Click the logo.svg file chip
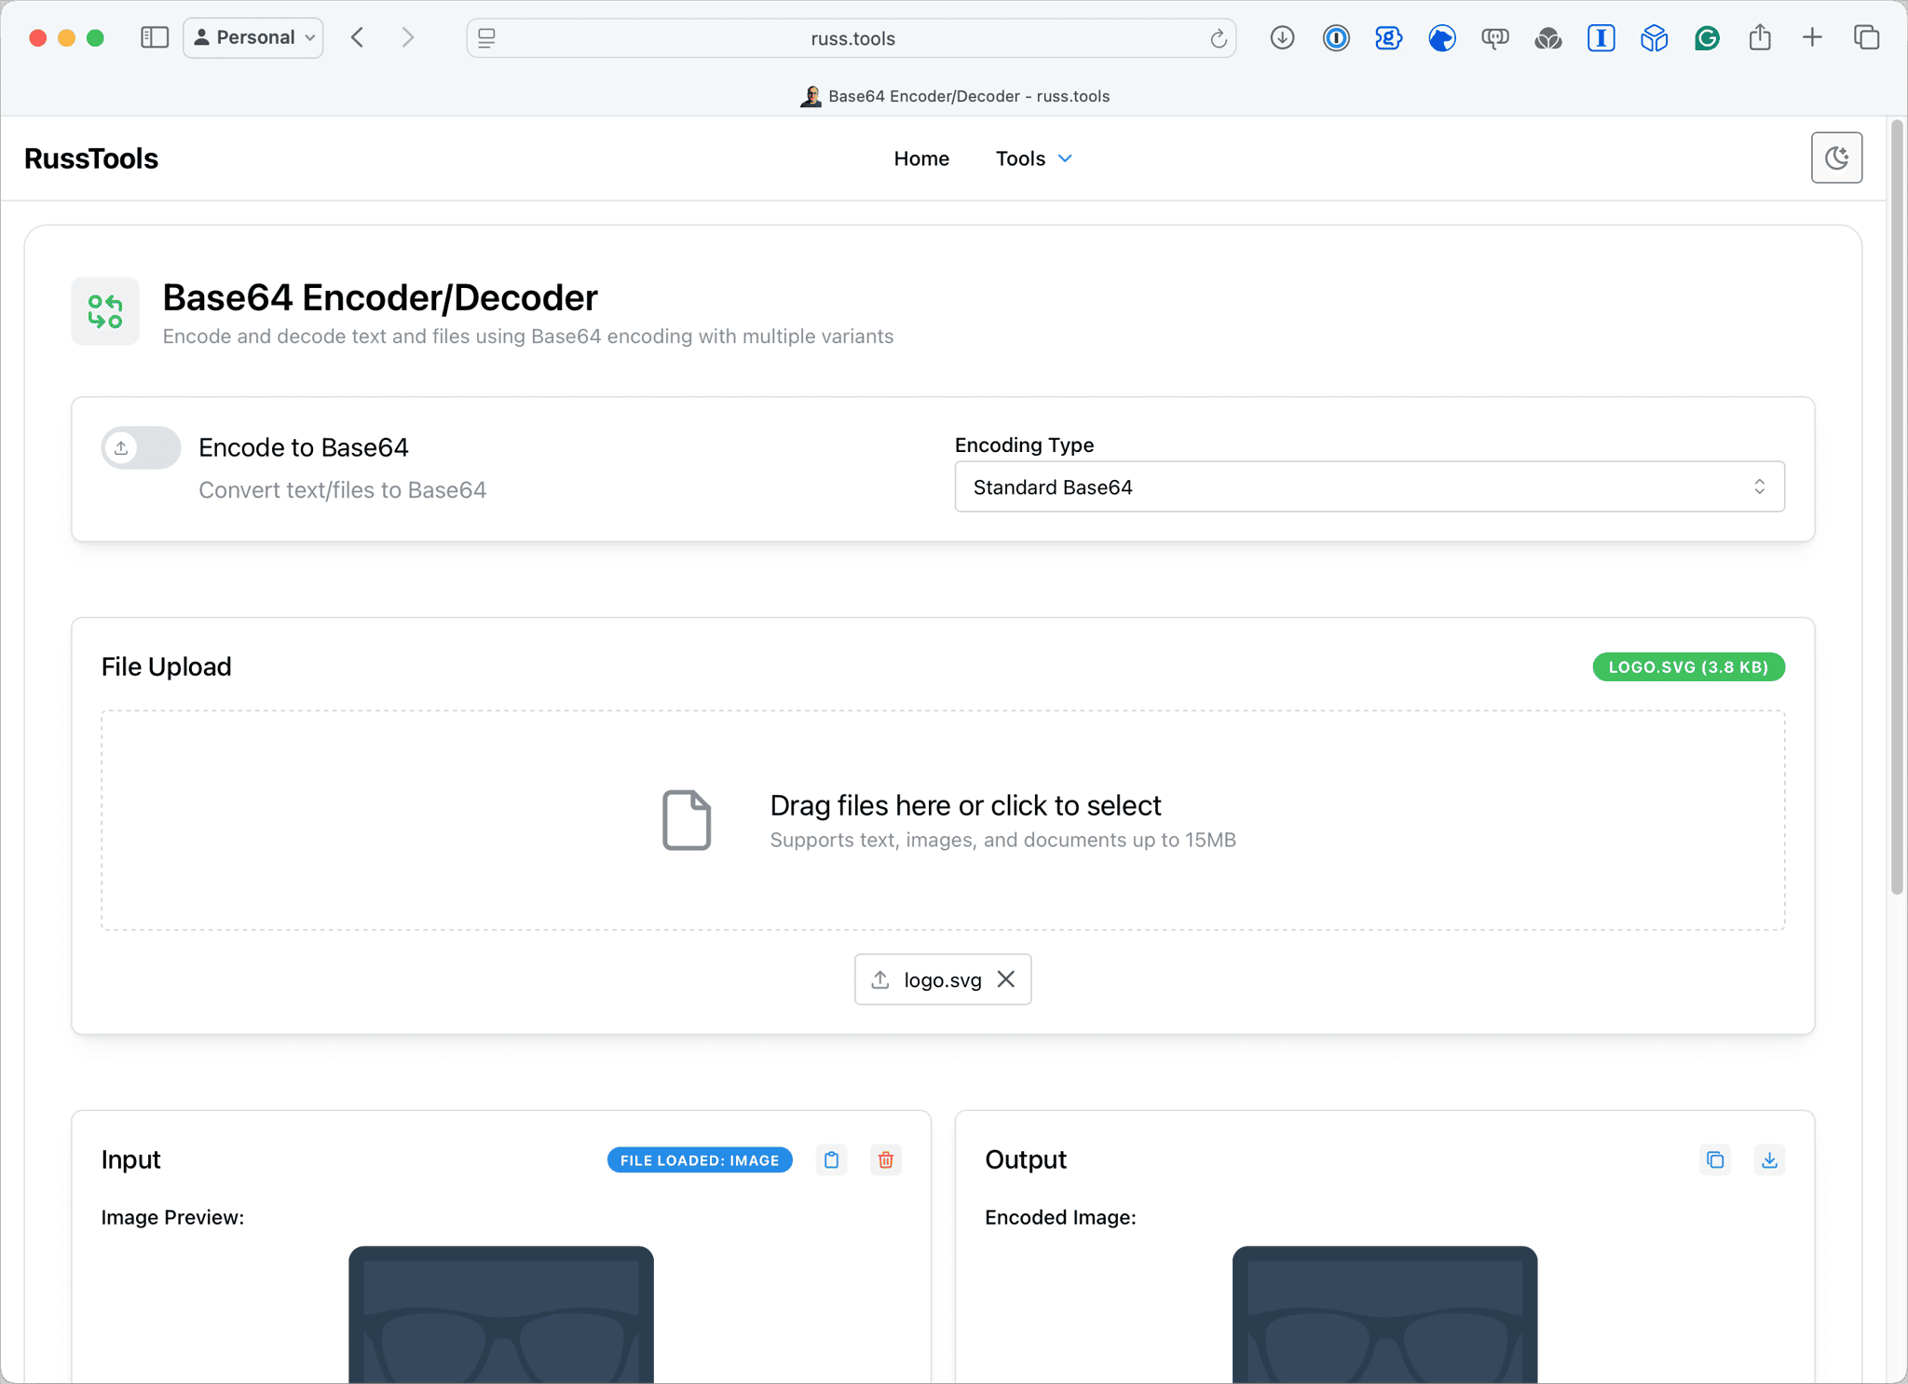Screen dimensions: 1908x1384 pos(941,980)
